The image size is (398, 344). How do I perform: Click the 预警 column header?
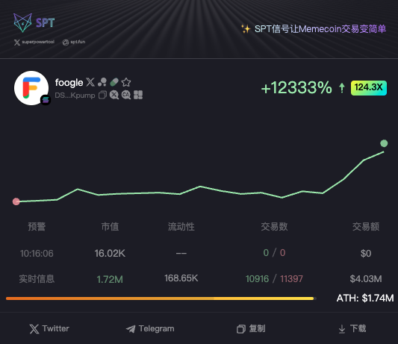pyautogui.click(x=37, y=227)
